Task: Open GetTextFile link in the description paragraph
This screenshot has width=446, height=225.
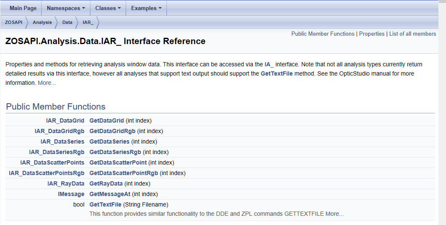Action: point(277,73)
